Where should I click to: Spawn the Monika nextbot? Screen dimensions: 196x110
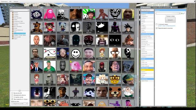[62, 79]
